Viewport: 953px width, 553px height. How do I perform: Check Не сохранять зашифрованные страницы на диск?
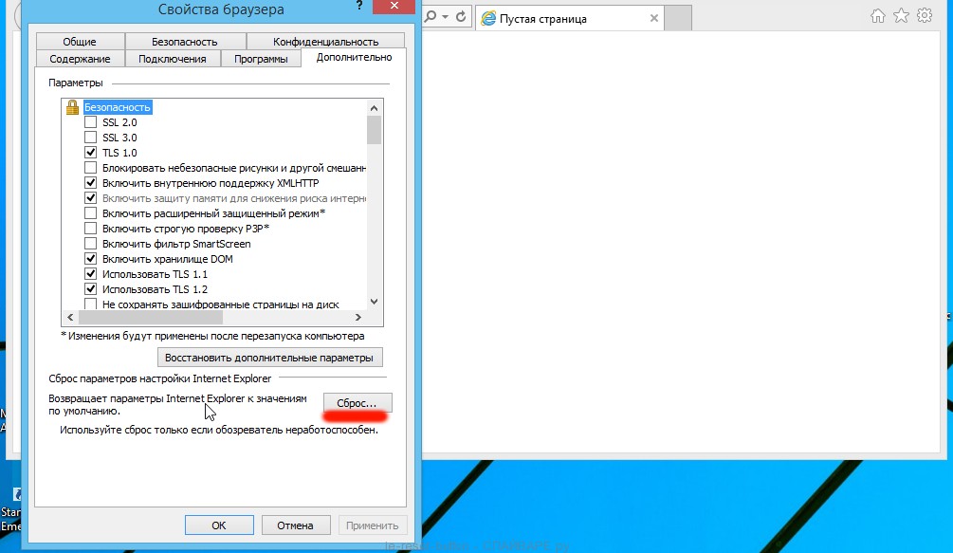[91, 304]
